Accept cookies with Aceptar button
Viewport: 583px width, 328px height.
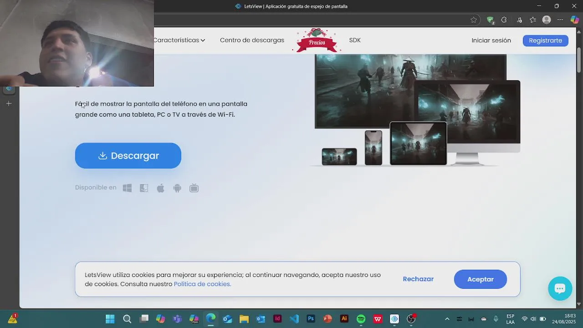tap(480, 279)
